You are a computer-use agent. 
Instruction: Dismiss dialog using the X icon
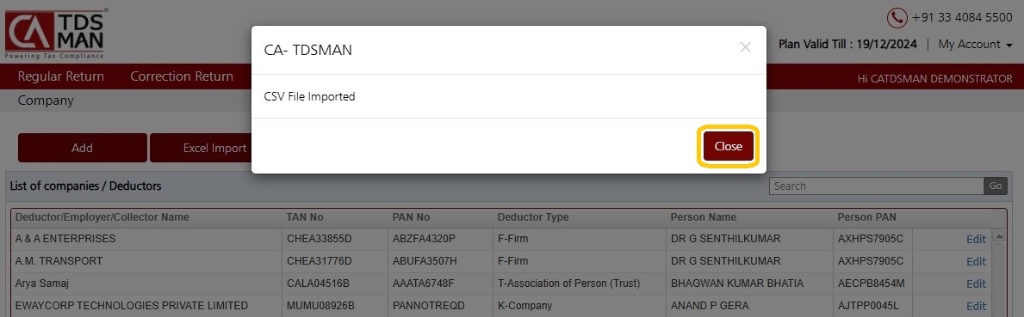[x=745, y=47]
